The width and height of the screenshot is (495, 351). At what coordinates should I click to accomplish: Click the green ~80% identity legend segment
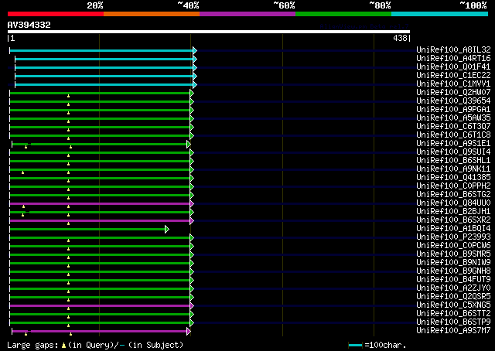tap(343, 14)
